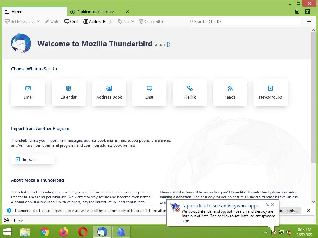Open the Filelink setup card
Screen dimensions: 318x238
point(190,93)
